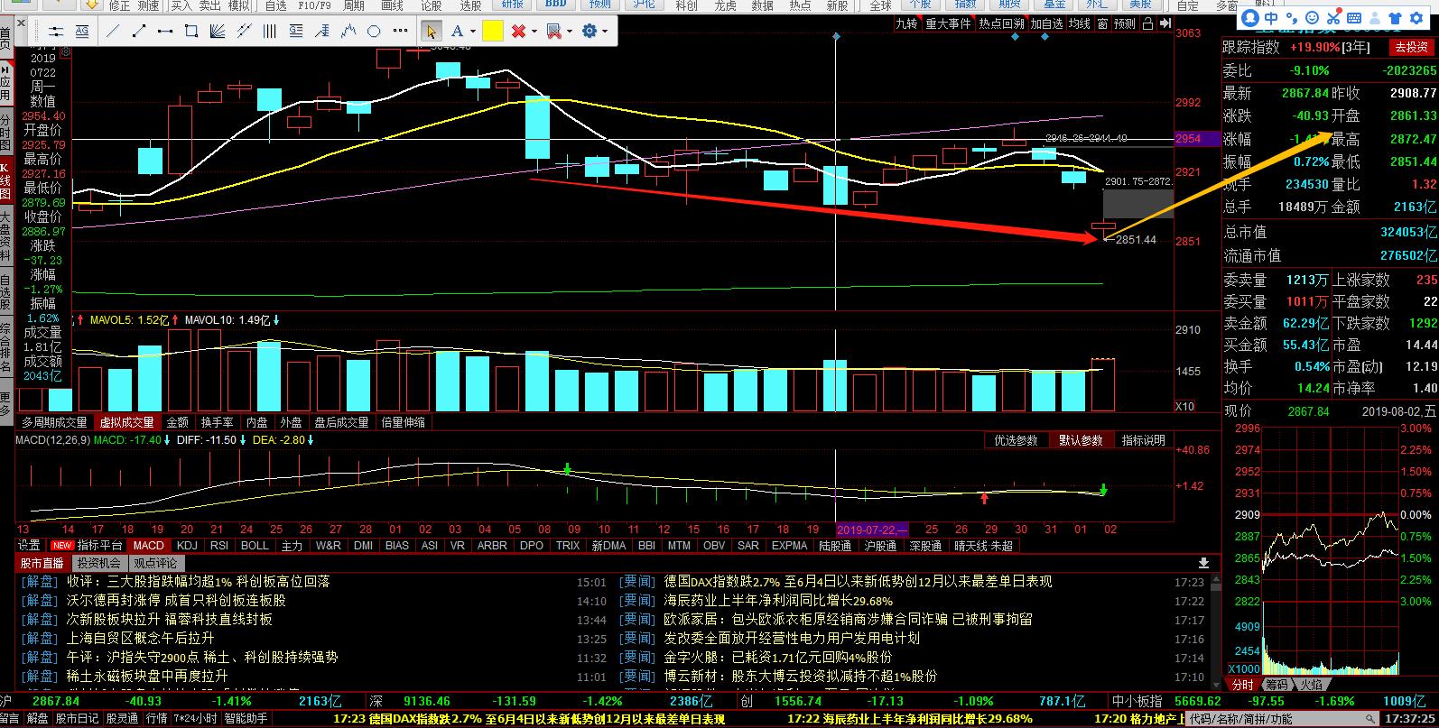The width and height of the screenshot is (1439, 728).
Task: Select the line segment with endpoints tool
Action: point(139,31)
